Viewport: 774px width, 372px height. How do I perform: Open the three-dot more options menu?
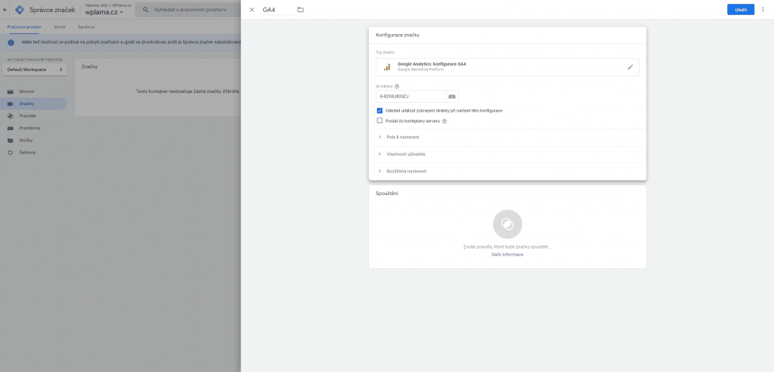[x=763, y=9]
